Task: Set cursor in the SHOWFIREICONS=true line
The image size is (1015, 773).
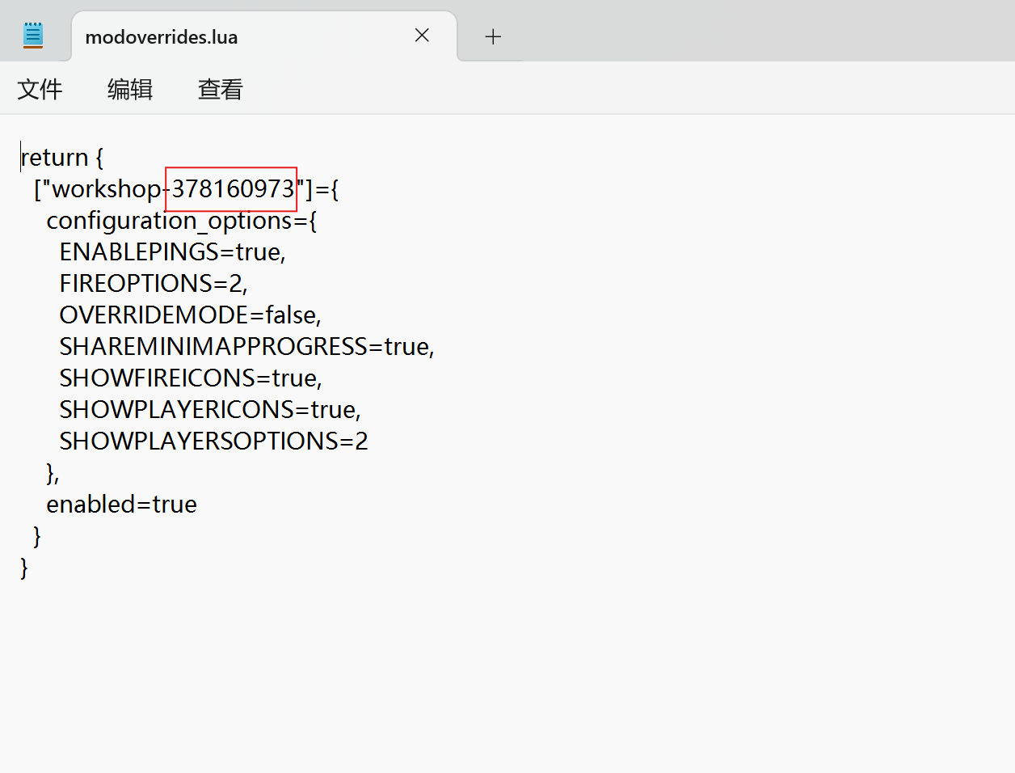Action: (190, 378)
